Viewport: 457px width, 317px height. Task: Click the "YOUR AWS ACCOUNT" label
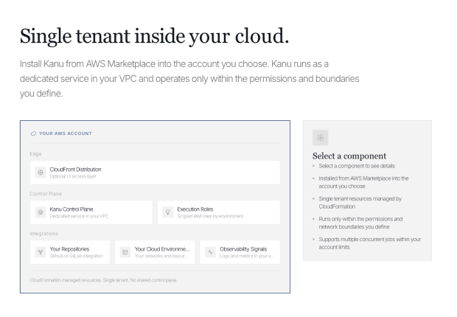coord(66,133)
